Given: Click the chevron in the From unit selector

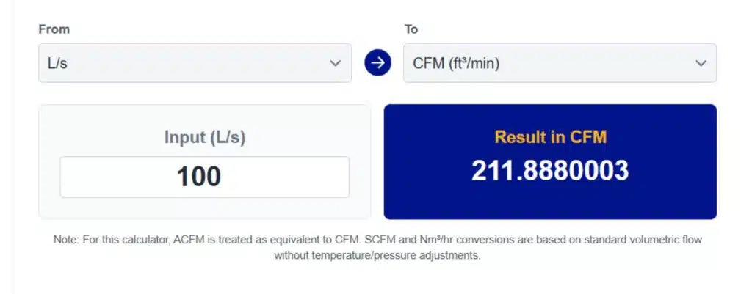Looking at the screenshot, I should (x=336, y=63).
